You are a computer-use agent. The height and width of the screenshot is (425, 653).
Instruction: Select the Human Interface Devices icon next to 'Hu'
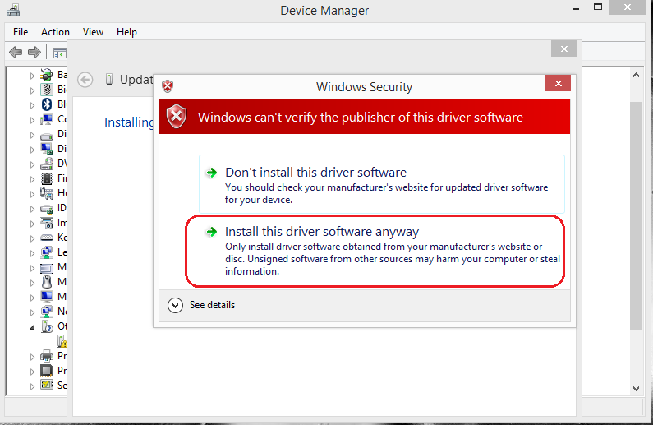tap(47, 193)
